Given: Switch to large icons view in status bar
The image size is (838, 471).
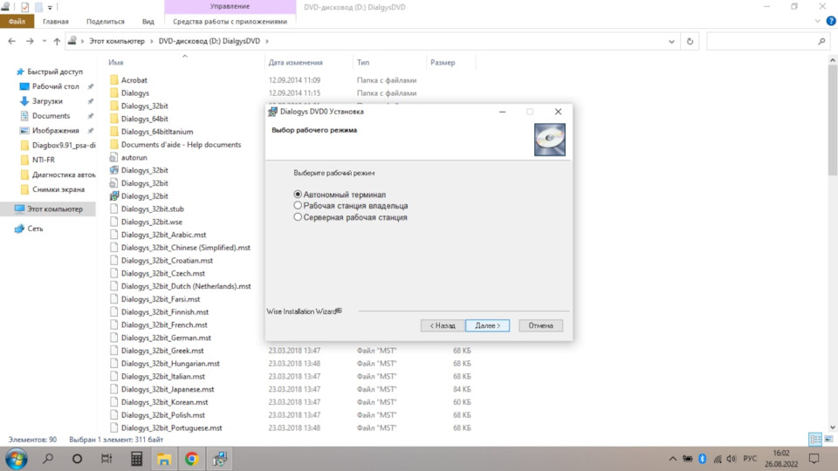Looking at the screenshot, I should coord(828,440).
